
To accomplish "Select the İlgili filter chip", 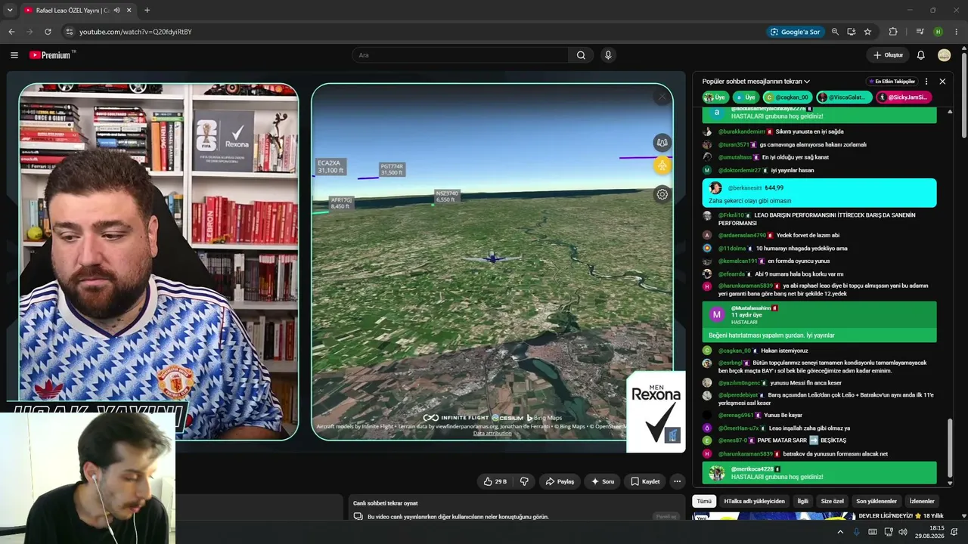I will point(803,501).
